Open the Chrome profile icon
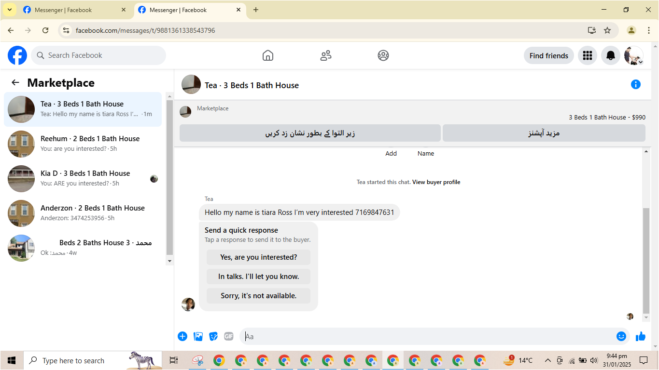Image resolution: width=659 pixels, height=370 pixels. pyautogui.click(x=631, y=30)
